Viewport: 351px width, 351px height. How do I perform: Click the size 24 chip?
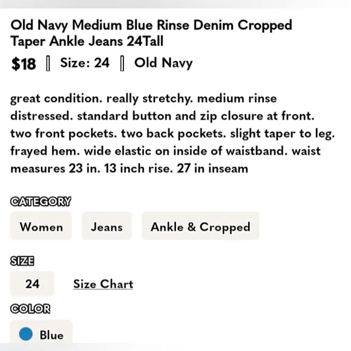pos(32,284)
